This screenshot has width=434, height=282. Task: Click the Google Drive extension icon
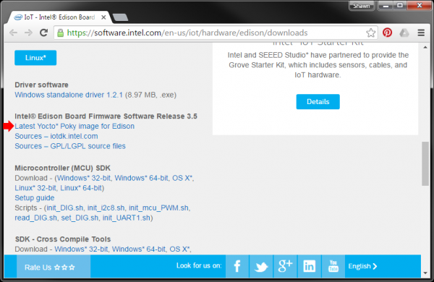(404, 33)
